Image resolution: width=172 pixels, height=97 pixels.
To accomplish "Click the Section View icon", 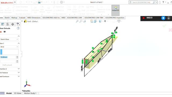I will click(91, 21).
